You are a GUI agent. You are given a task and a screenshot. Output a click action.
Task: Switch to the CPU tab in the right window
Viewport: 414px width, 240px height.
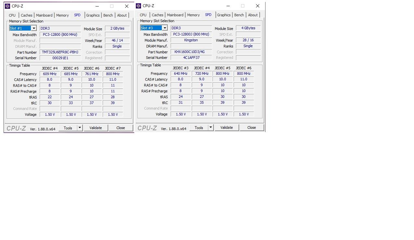(143, 15)
